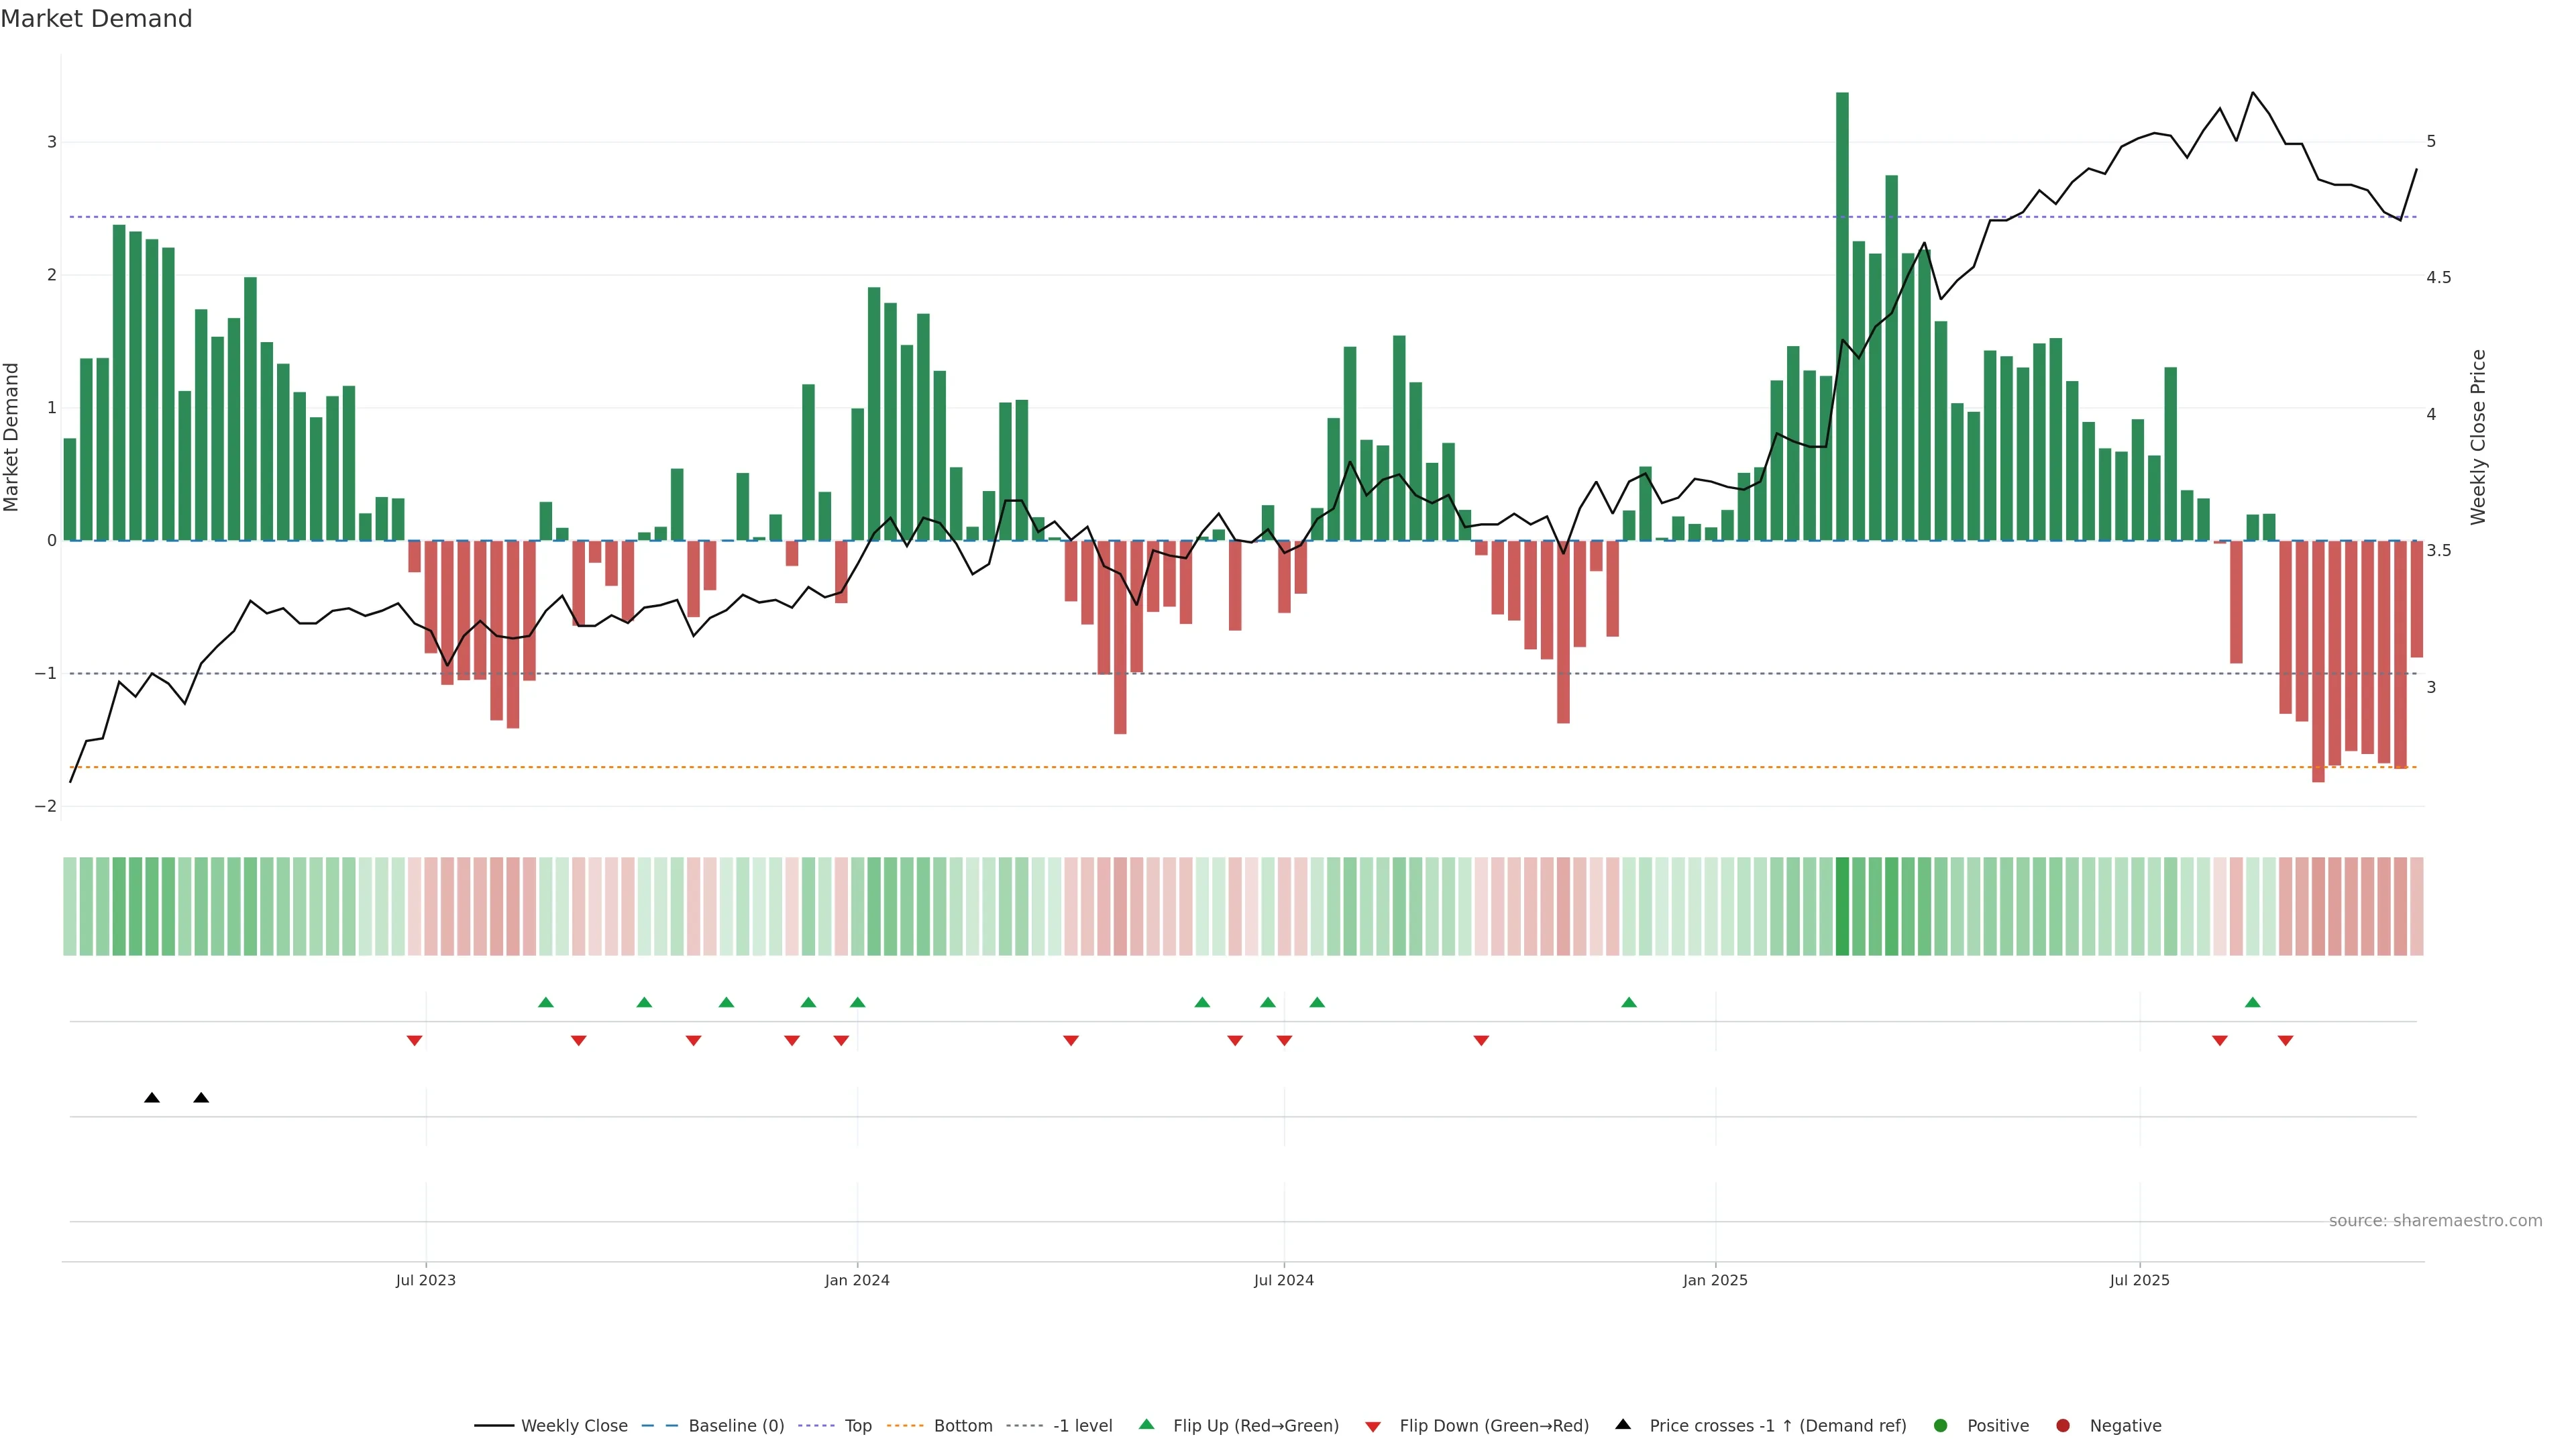The image size is (2576, 1449).
Task: Click the leftmost red flip-down triangle marker
Action: click(x=414, y=1040)
